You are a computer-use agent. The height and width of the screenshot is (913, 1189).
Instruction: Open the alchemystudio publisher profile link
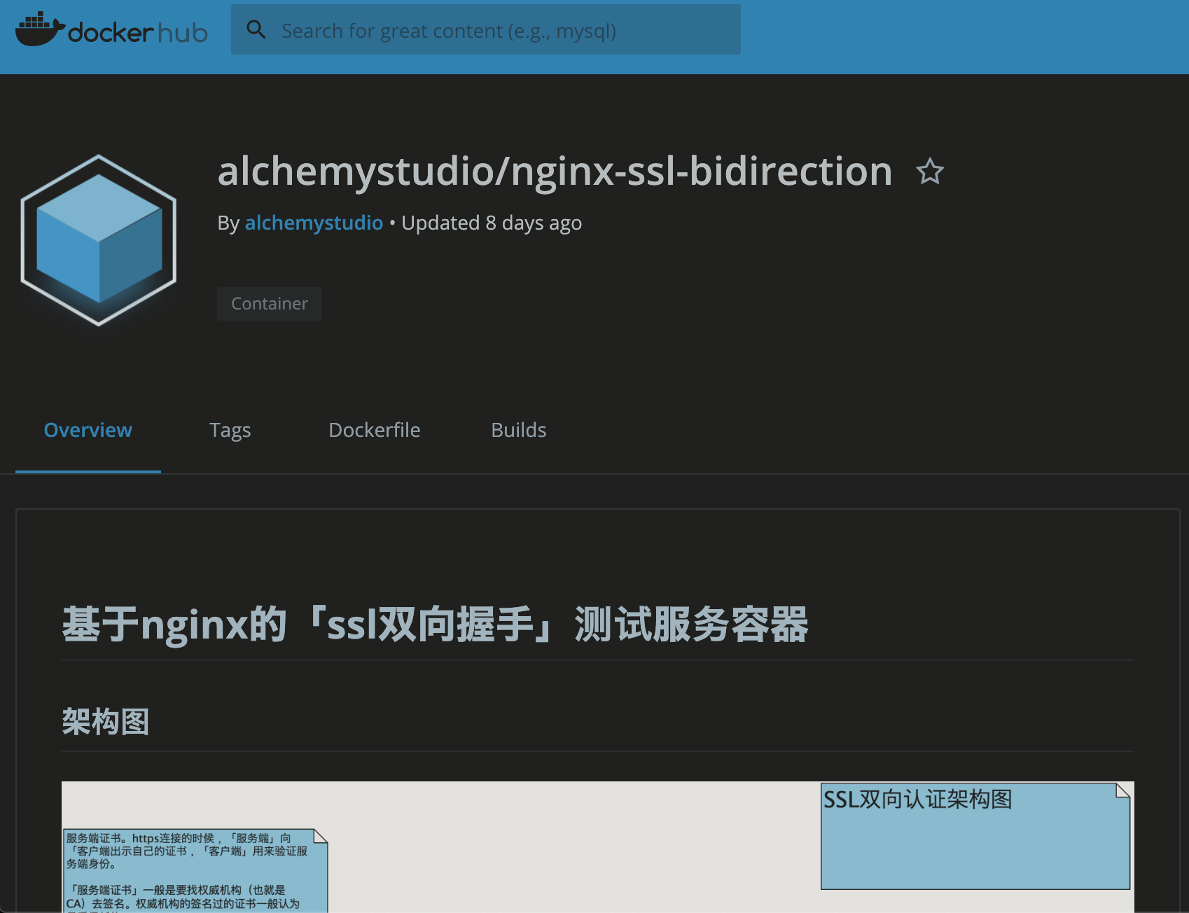tap(314, 223)
